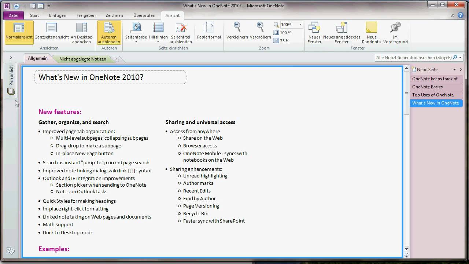Open Neues angedocktes Fenster
The height and width of the screenshot is (264, 469).
(x=341, y=33)
